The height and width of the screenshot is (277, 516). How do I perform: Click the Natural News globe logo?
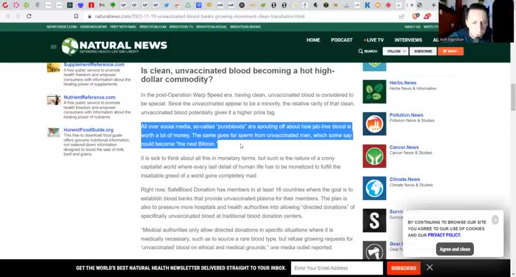[x=70, y=46]
